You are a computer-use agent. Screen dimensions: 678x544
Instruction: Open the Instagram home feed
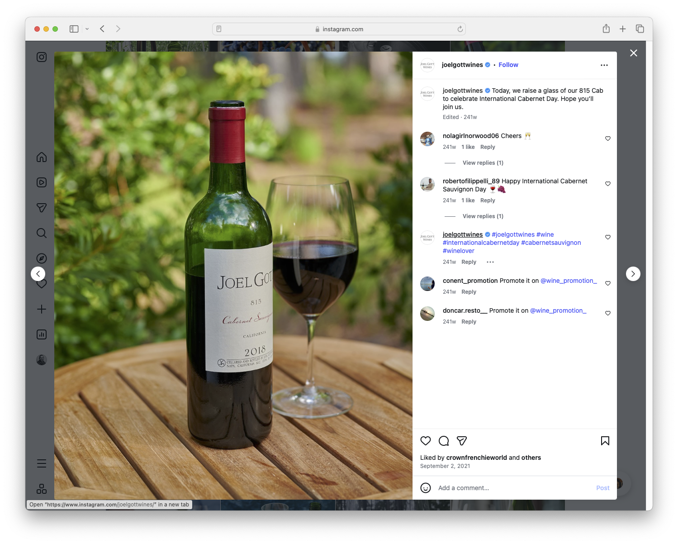pyautogui.click(x=41, y=157)
